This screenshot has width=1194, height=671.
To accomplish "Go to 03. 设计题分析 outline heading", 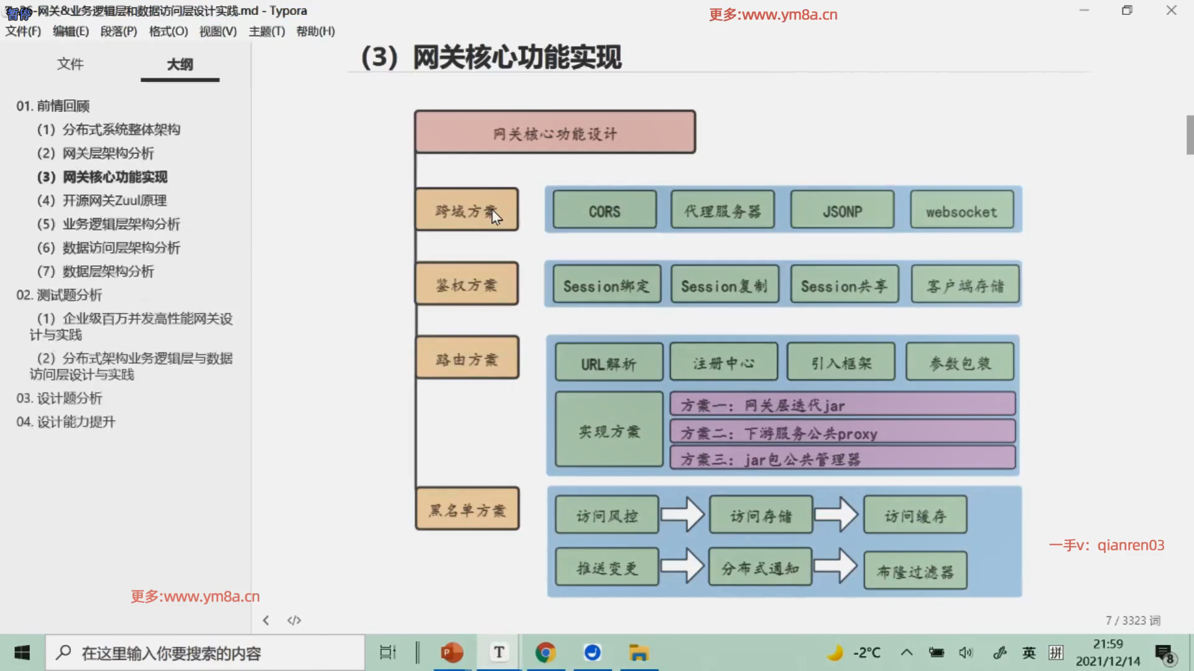I will [59, 398].
